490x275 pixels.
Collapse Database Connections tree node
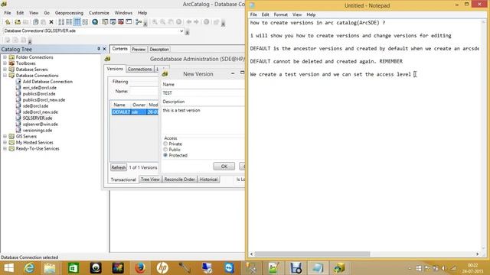coord(5,76)
